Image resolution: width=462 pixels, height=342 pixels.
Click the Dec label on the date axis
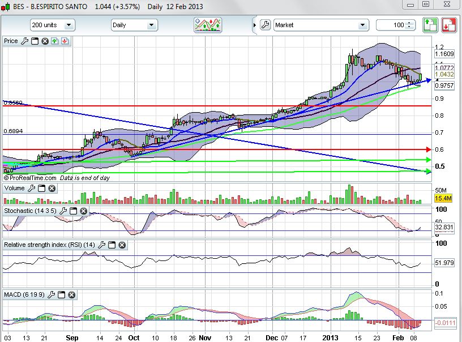click(x=272, y=337)
